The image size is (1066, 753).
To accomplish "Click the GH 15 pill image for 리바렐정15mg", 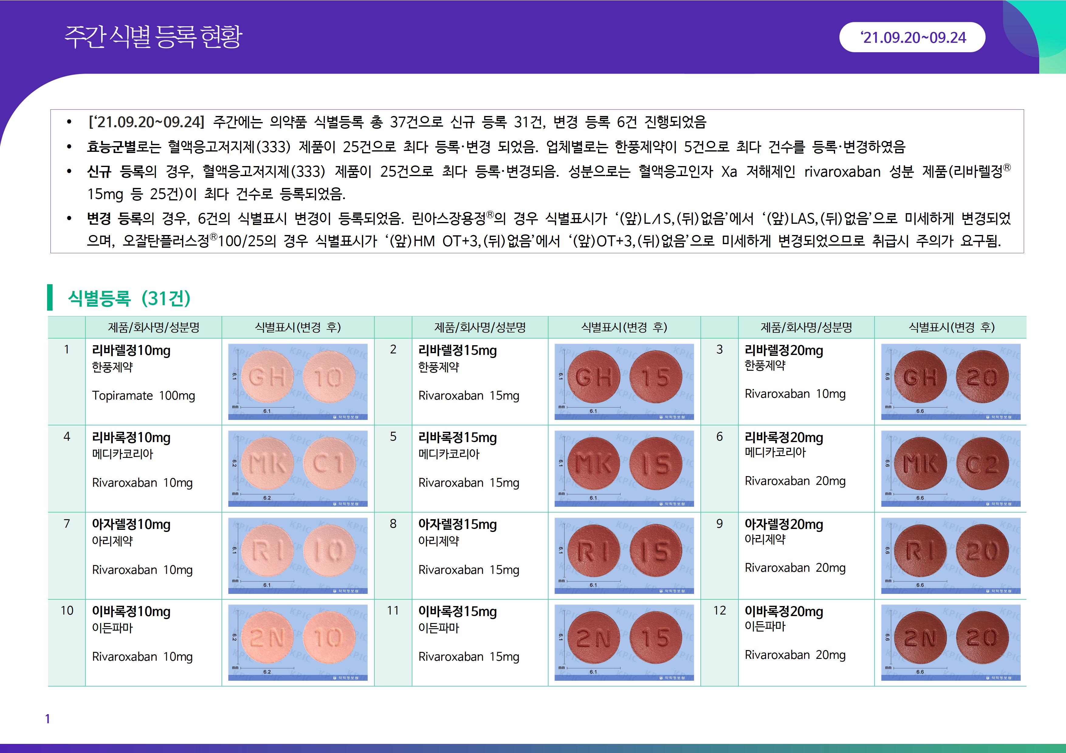I will coord(624,381).
